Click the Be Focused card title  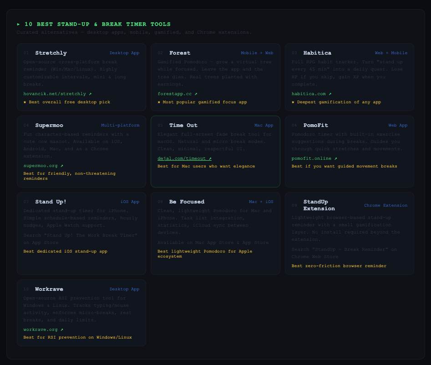[x=187, y=202]
